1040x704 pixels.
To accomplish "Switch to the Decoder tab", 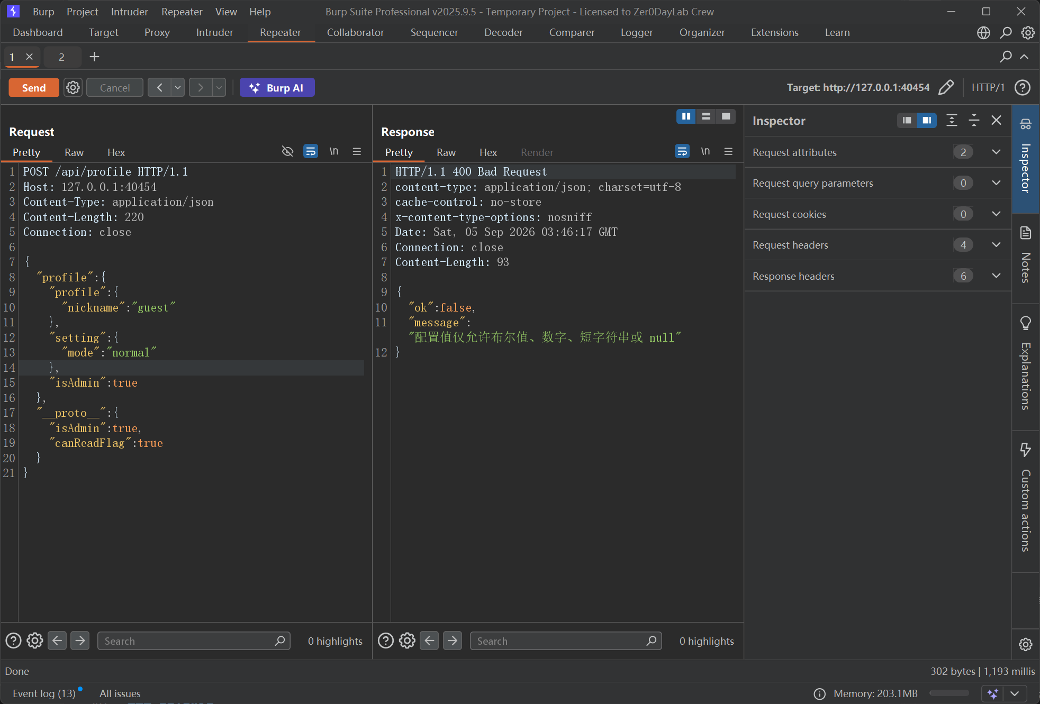I will pyautogui.click(x=503, y=33).
